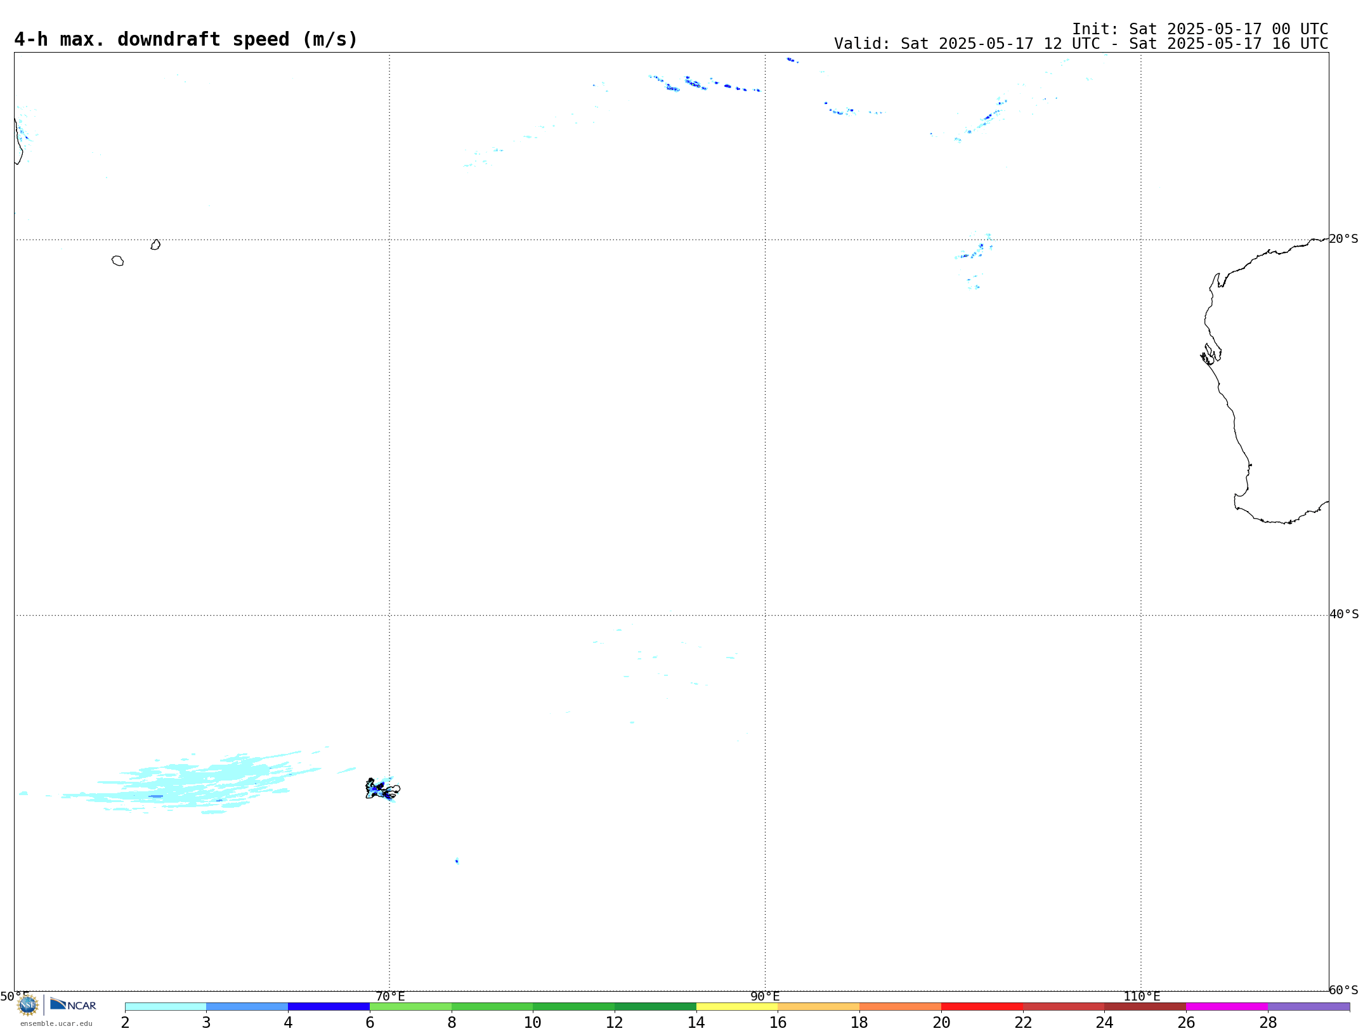The image size is (1370, 1031).
Task: Click the 90°E longitude label
Action: tap(766, 997)
